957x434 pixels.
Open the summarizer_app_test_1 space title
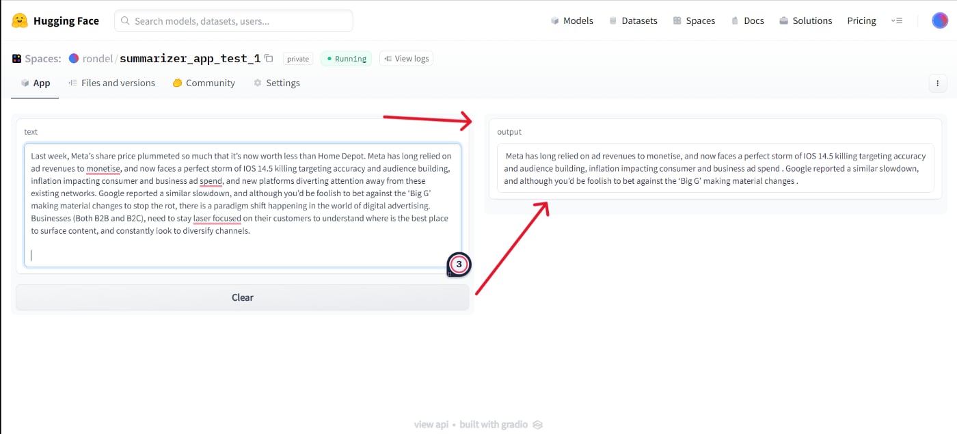pos(190,59)
